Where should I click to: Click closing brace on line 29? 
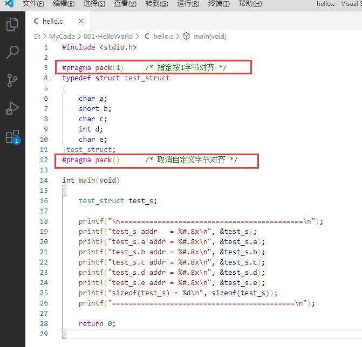click(x=64, y=334)
